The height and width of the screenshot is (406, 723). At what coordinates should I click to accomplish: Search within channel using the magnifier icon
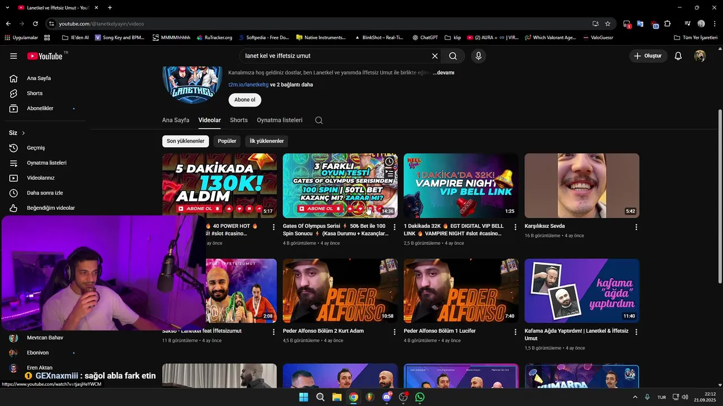(319, 120)
